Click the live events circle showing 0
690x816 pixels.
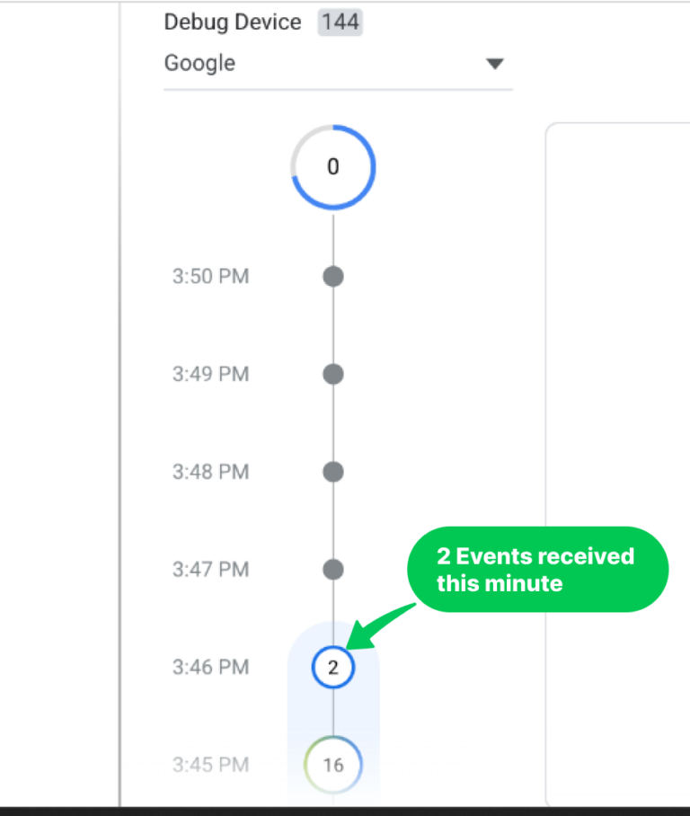333,167
